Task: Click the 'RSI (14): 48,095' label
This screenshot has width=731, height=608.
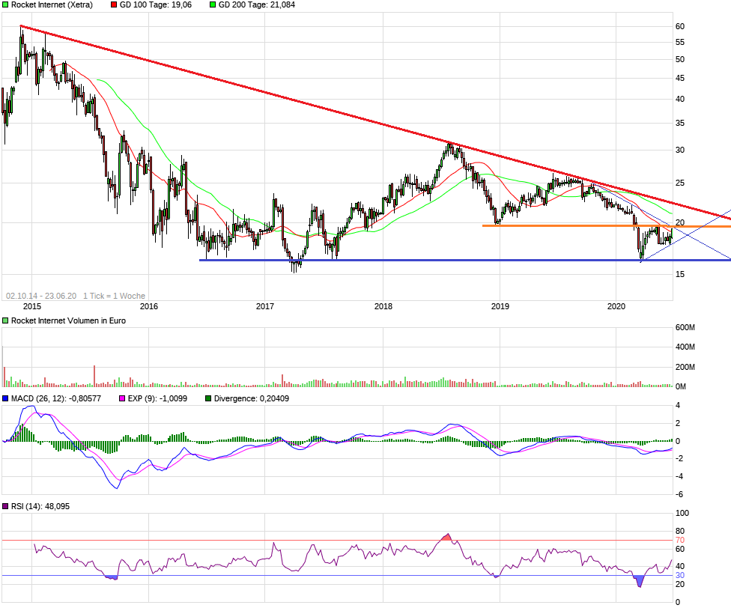Action: pos(40,506)
